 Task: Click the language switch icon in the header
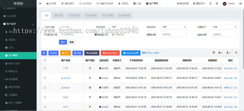pos(210,4)
